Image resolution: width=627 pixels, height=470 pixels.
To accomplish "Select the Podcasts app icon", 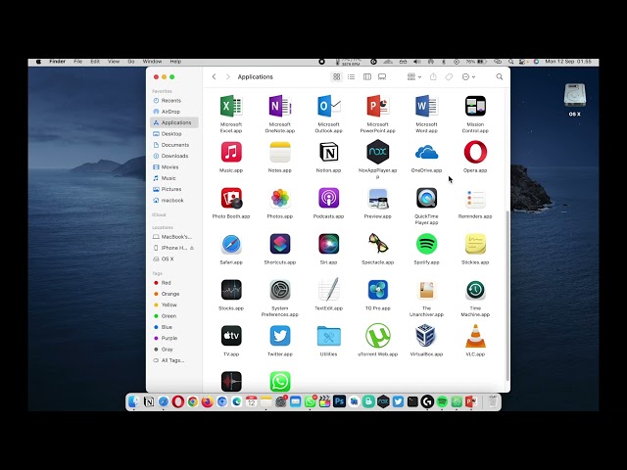I will pos(329,198).
